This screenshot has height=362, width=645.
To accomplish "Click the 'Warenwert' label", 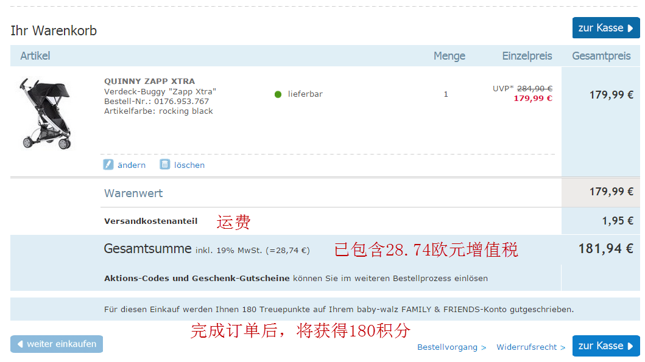I will point(133,193).
